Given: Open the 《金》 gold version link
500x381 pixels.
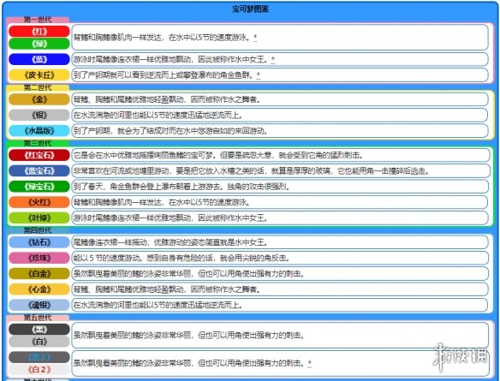Looking at the screenshot, I should (39, 99).
